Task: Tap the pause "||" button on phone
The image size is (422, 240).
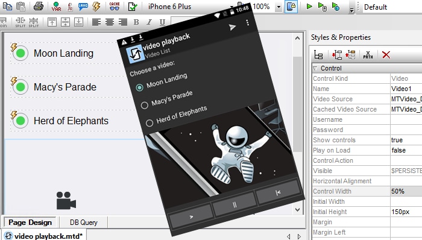Action: [x=234, y=205]
